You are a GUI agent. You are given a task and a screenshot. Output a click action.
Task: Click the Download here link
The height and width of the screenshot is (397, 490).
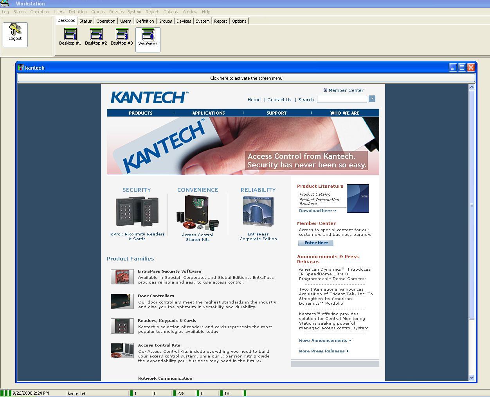pyautogui.click(x=317, y=210)
